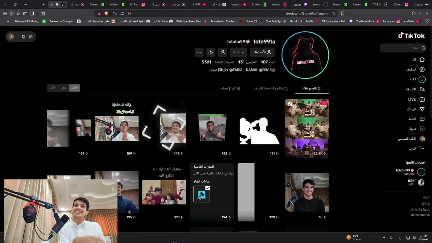Switch to the Liked (تم الإعجاب) tab

click(x=230, y=88)
